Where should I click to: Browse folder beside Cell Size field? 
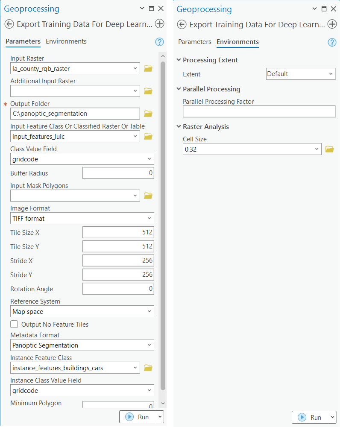click(x=329, y=149)
